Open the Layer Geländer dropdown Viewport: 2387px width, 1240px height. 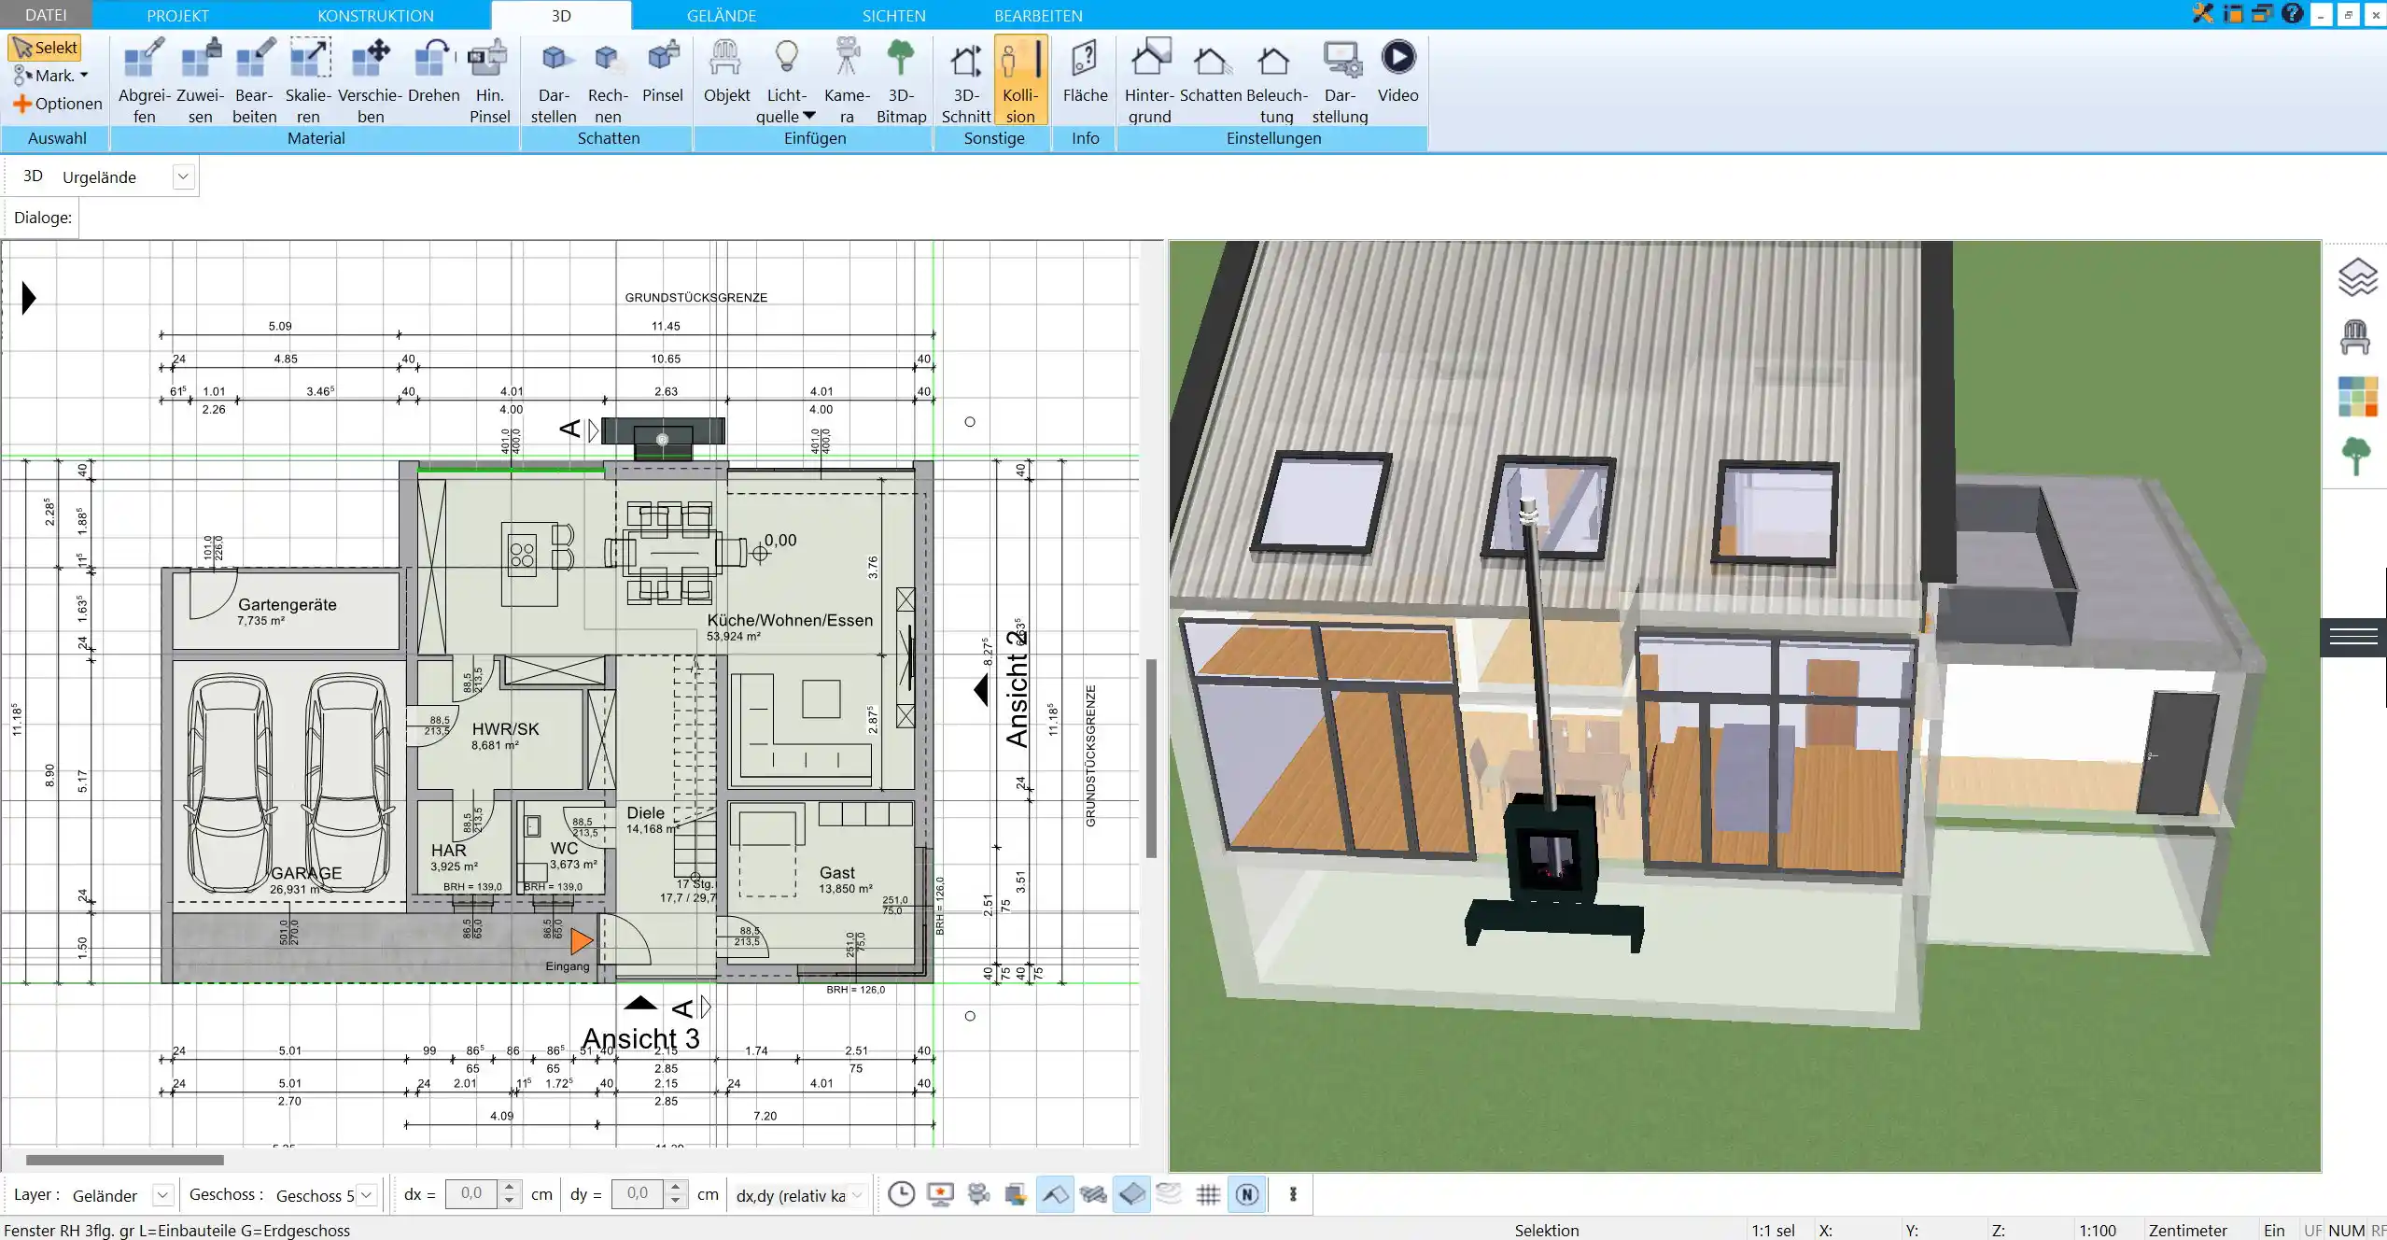pos(162,1195)
